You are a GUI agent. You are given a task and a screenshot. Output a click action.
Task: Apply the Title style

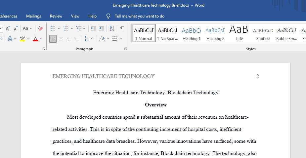[x=239, y=33]
